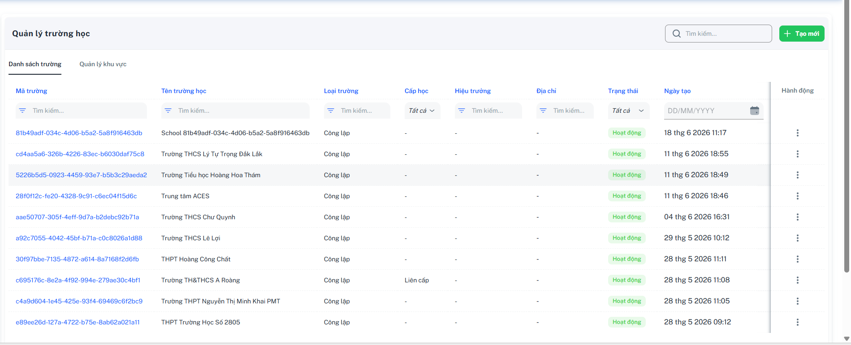Click filter icon in Mã trường column
851x345 pixels.
[22, 111]
